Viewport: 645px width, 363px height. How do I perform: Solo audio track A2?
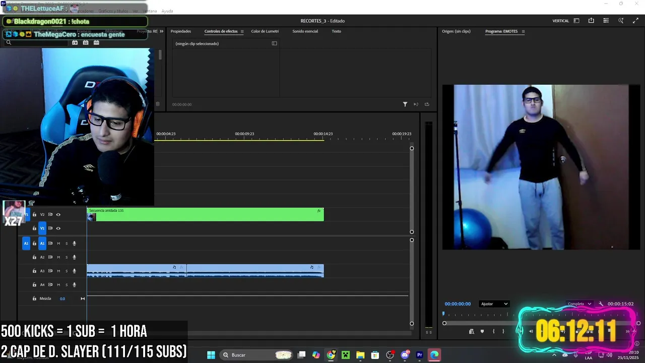[x=67, y=257]
